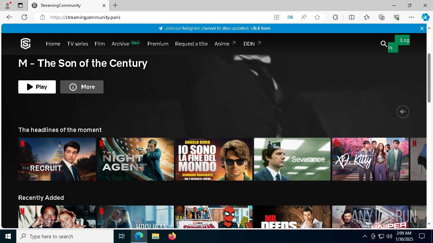Open the TV series section
This screenshot has height=243, width=433.
(x=77, y=44)
